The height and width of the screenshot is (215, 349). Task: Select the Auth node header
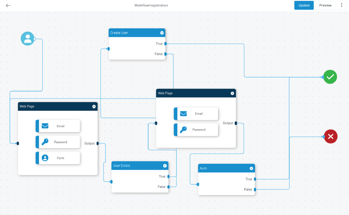[226, 168]
